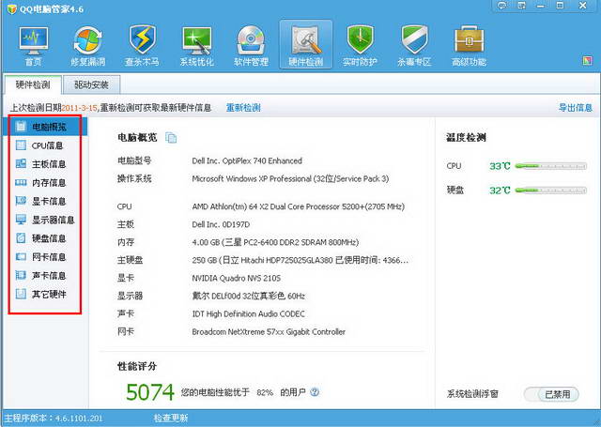Click the copy icon beside 电脑概览 heading
This screenshot has width=601, height=427.
[171, 138]
